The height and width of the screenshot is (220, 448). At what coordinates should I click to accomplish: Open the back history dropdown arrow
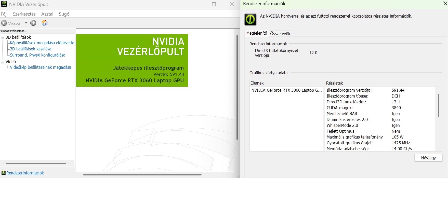[x=26, y=23]
